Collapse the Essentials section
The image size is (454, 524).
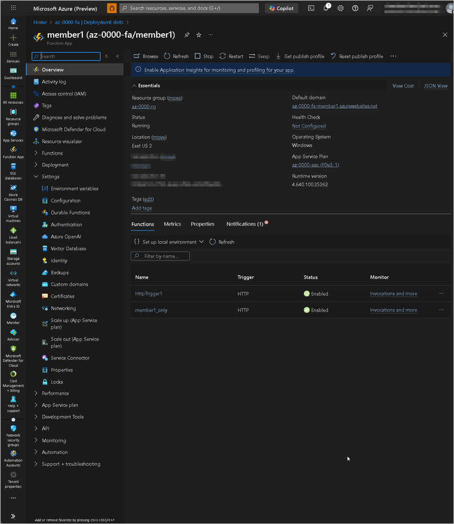coord(146,85)
